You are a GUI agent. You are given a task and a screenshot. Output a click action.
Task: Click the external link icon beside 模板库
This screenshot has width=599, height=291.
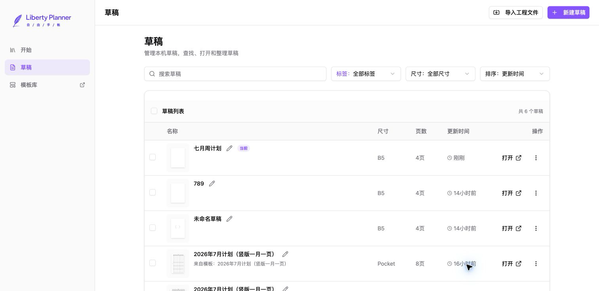82,85
